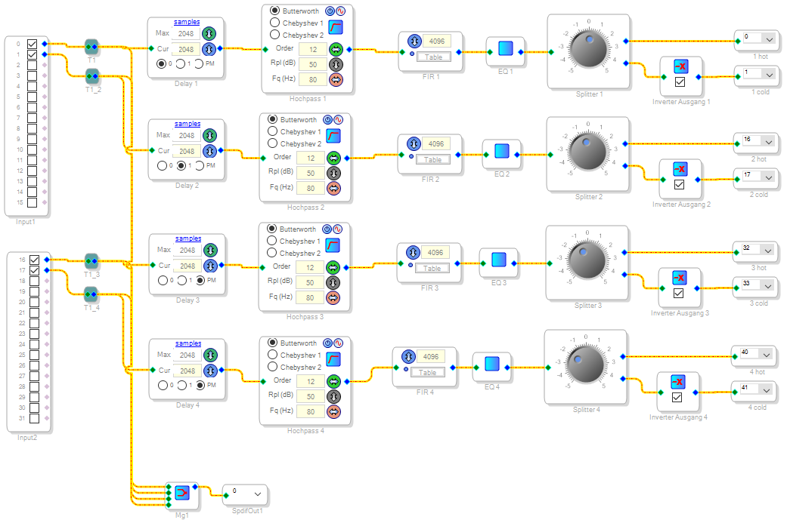The width and height of the screenshot is (787, 520).
Task: Toggle channel 0 checkbox in Input1
Action: coord(33,44)
